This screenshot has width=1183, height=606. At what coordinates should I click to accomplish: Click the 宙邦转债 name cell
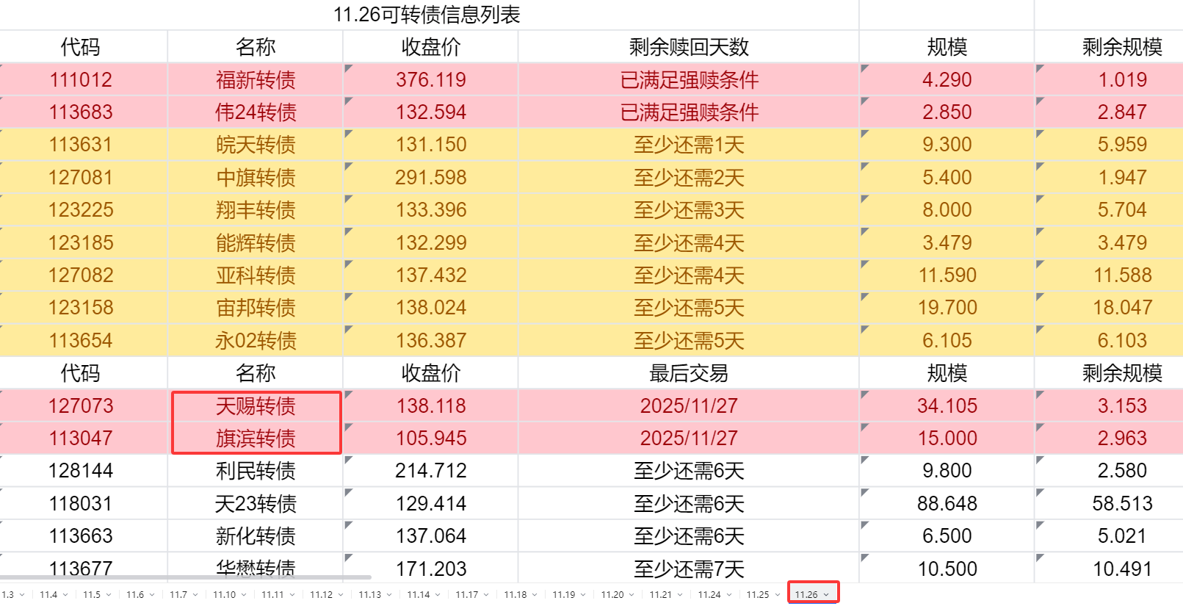point(256,307)
